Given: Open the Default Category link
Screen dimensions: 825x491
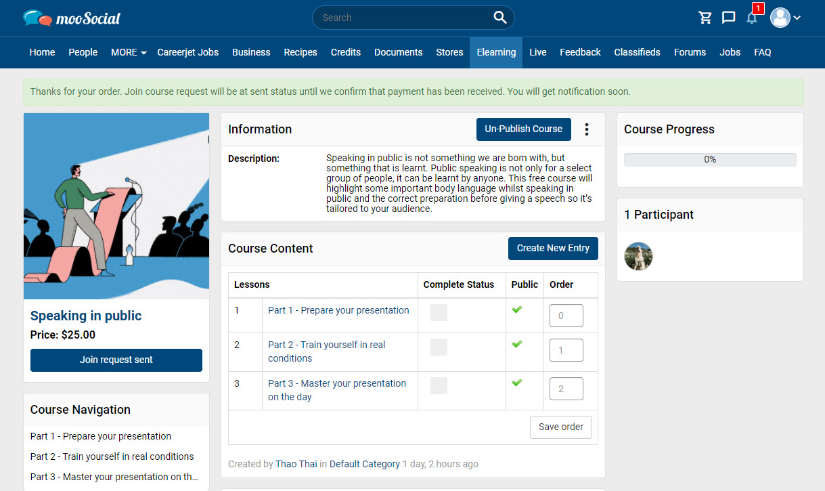Looking at the screenshot, I should [x=365, y=464].
